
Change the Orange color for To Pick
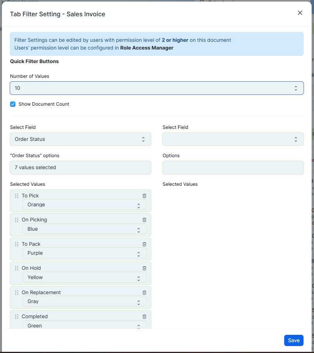(84, 205)
